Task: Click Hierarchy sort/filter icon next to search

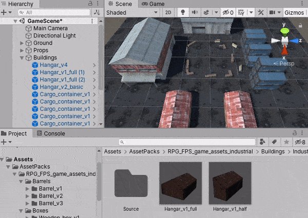Action: pyautogui.click(x=97, y=12)
